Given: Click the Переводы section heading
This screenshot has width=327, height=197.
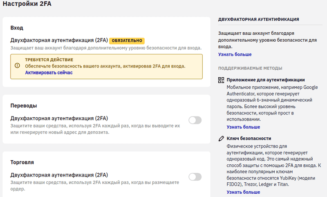Looking at the screenshot, I should 24,106.
